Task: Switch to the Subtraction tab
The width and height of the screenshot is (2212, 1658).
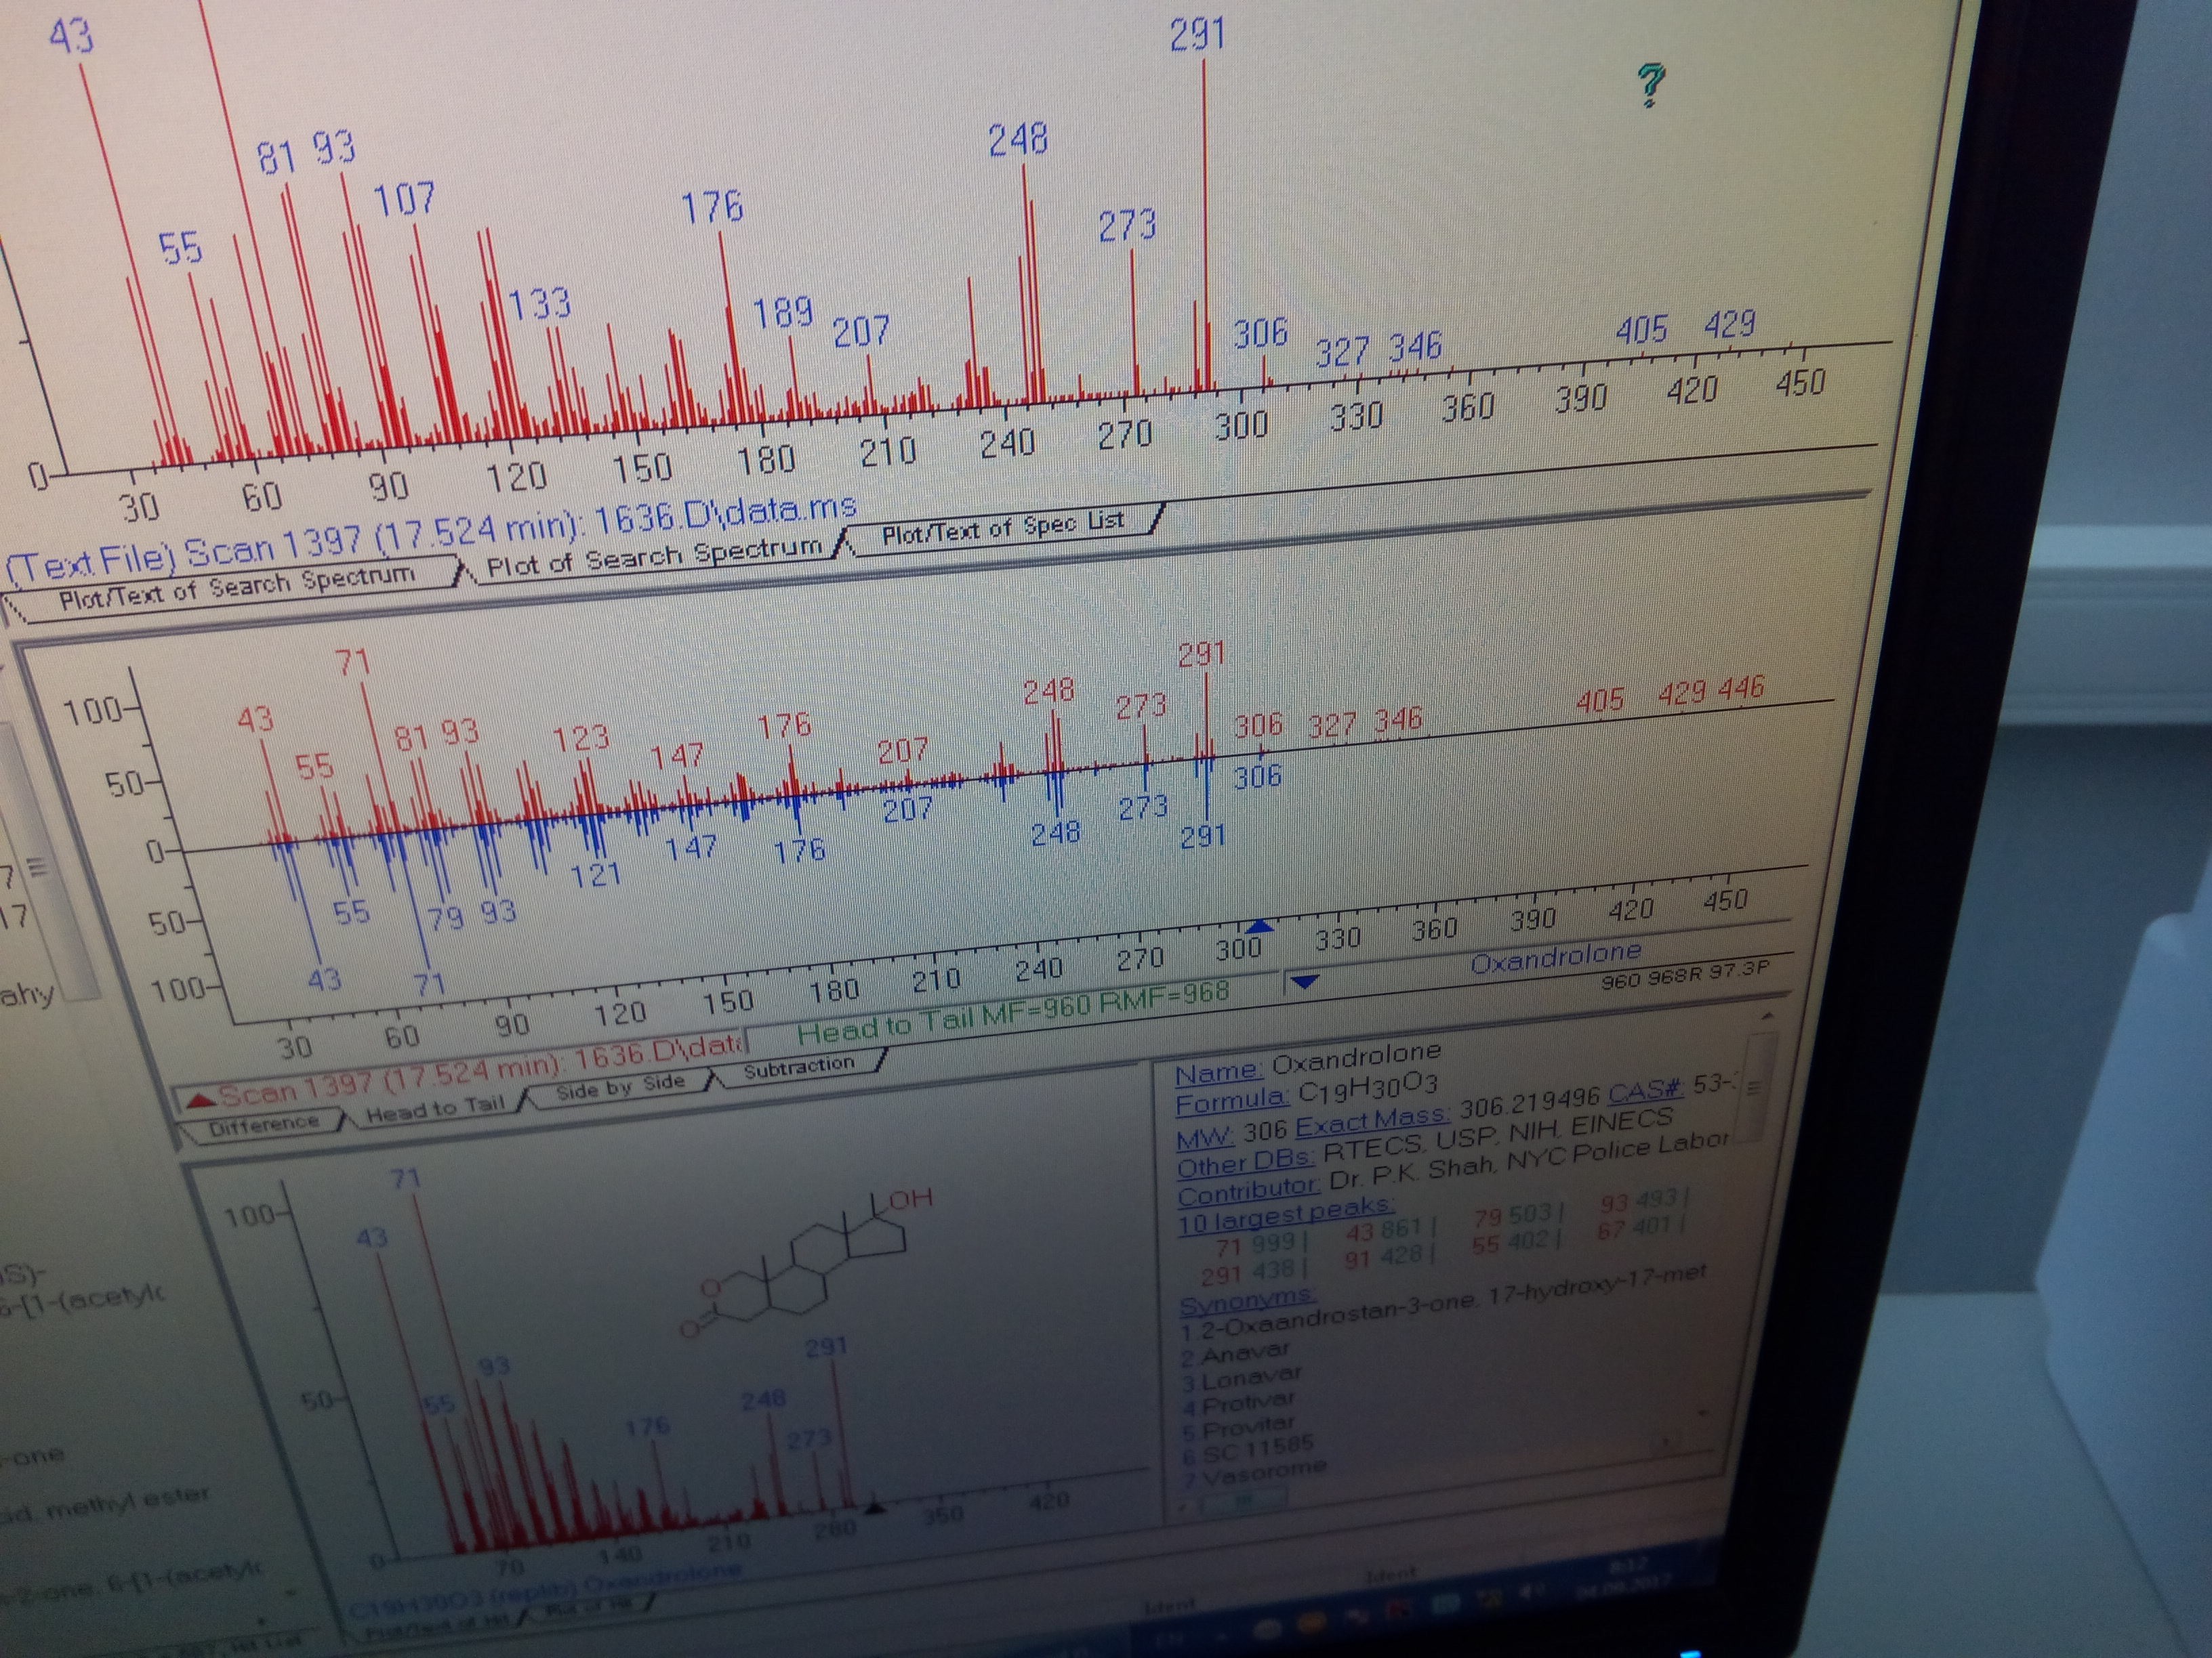Action: [798, 1066]
